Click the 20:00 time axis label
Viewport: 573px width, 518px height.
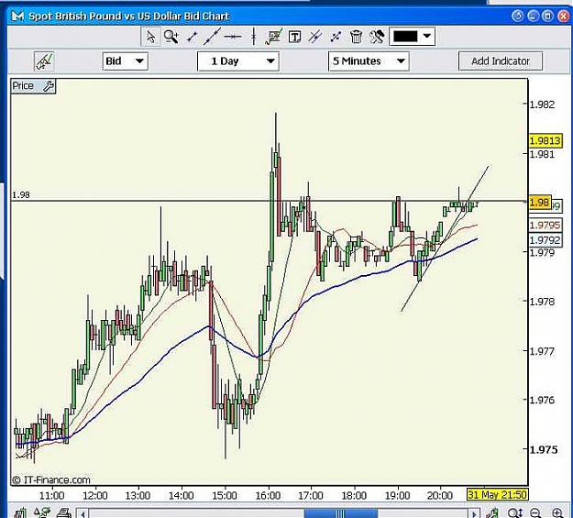pyautogui.click(x=440, y=496)
